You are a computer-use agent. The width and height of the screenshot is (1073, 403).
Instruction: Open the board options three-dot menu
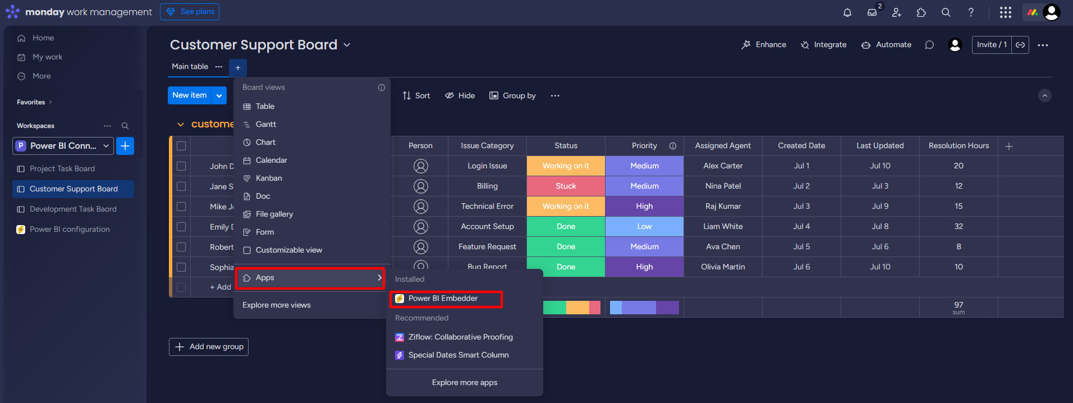1043,45
